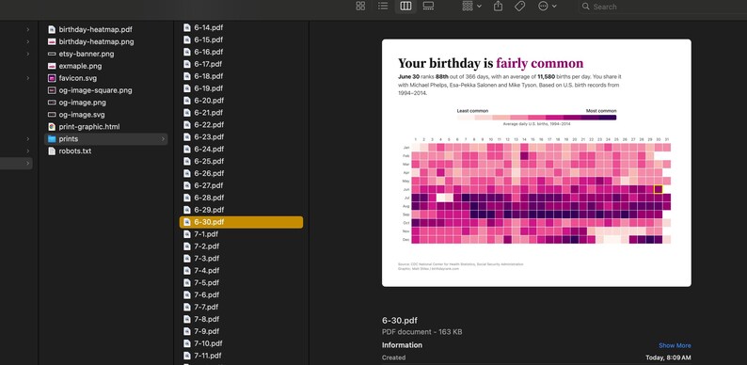This screenshot has height=365, width=747.
Task: Click the Share toolbar icon
Action: pos(498,7)
